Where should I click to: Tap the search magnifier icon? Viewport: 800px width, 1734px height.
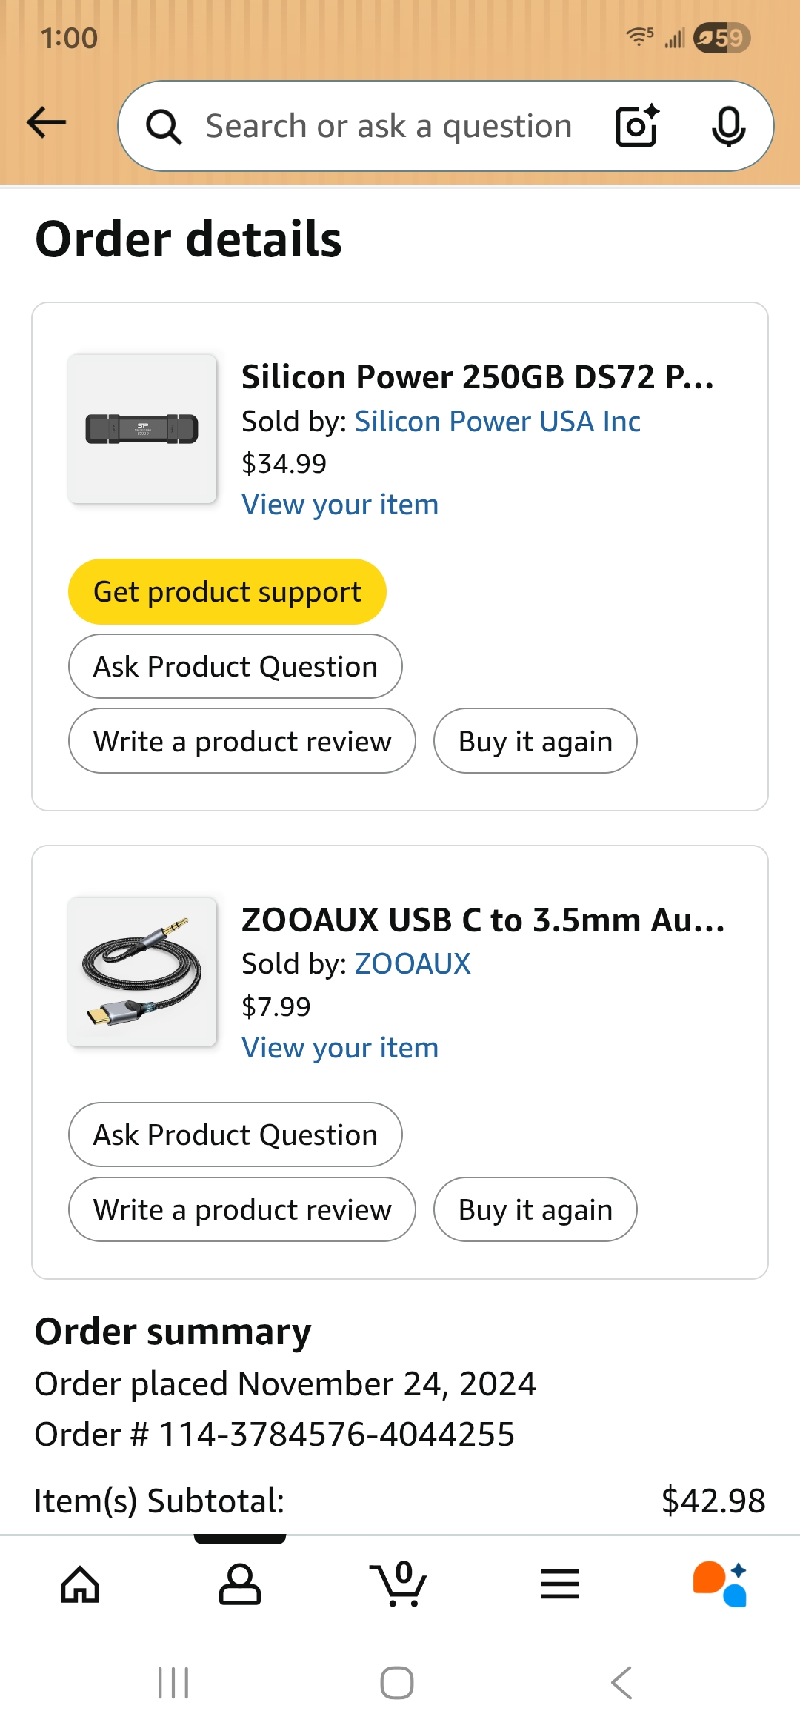coord(164,127)
